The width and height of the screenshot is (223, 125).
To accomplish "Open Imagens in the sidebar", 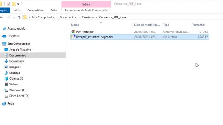I will pyautogui.click(x=15, y=67).
